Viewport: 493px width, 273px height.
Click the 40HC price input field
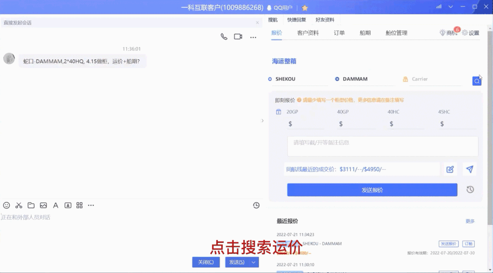pos(407,123)
